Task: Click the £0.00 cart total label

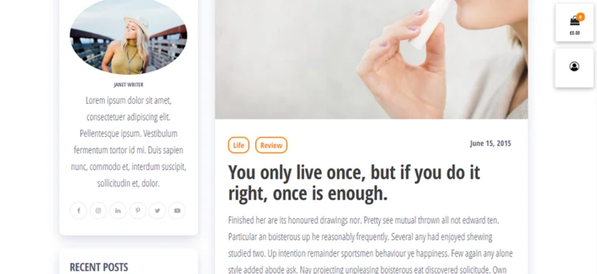Action: click(x=574, y=33)
